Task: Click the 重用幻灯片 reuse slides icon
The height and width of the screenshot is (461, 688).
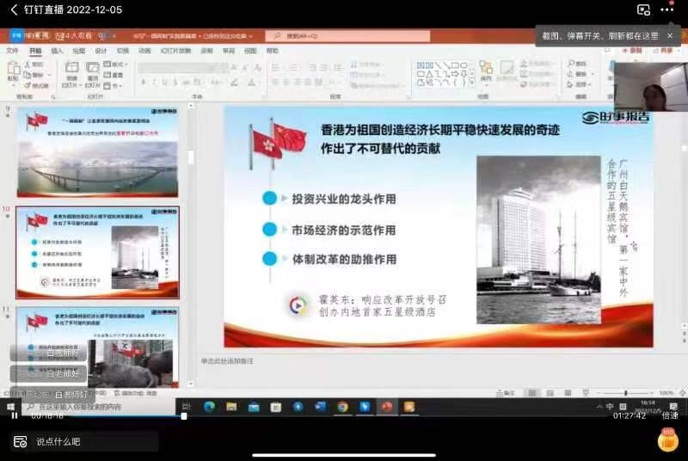Action: (93, 68)
